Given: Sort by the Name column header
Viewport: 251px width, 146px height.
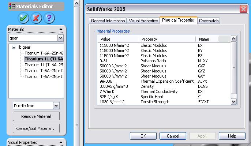Looking at the screenshot, I should [x=207, y=39].
